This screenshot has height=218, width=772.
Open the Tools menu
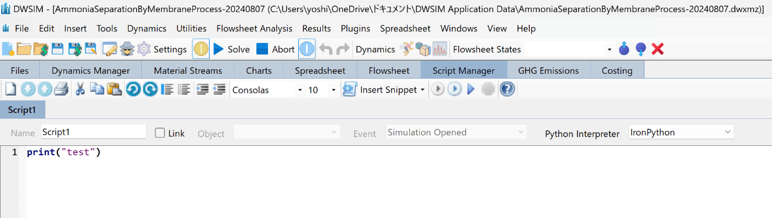coord(107,29)
